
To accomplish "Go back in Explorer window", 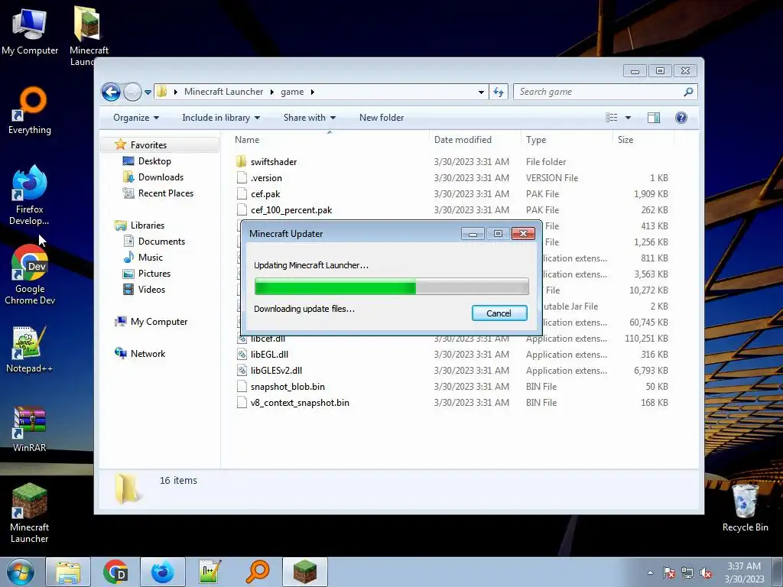I will [111, 92].
